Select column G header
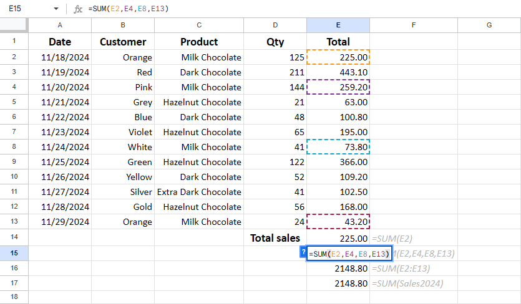 coord(489,25)
